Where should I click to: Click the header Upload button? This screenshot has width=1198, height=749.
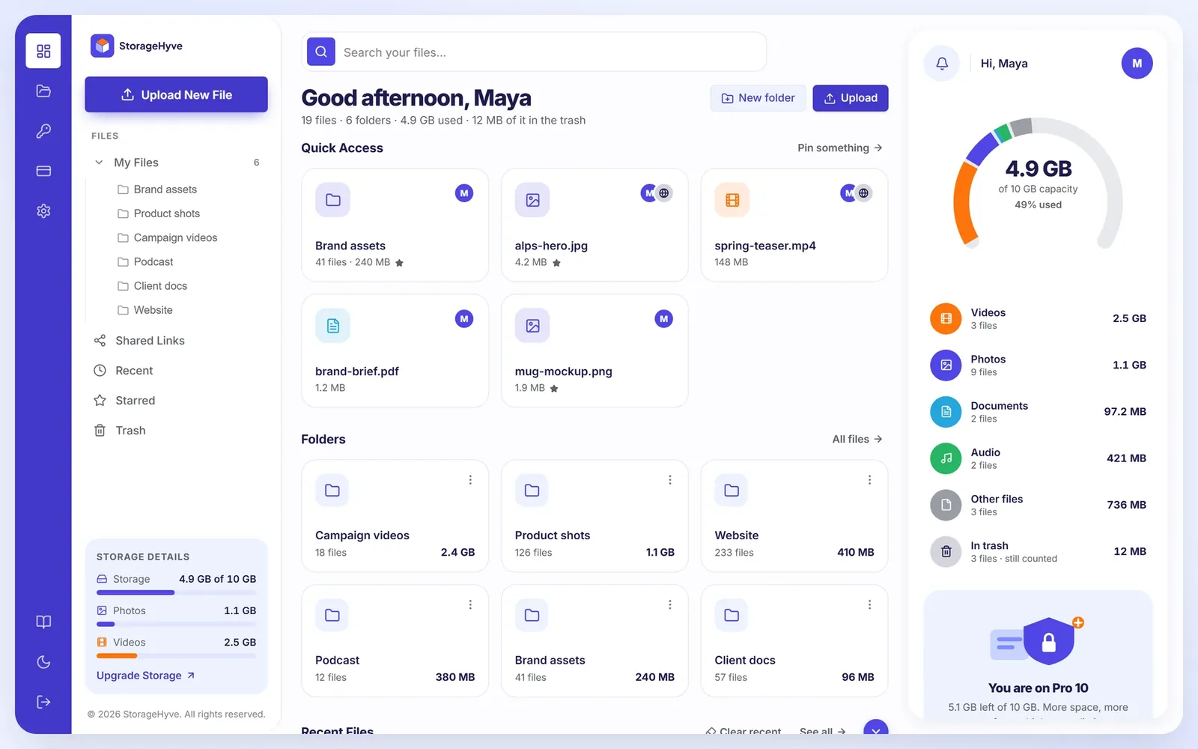pos(851,98)
